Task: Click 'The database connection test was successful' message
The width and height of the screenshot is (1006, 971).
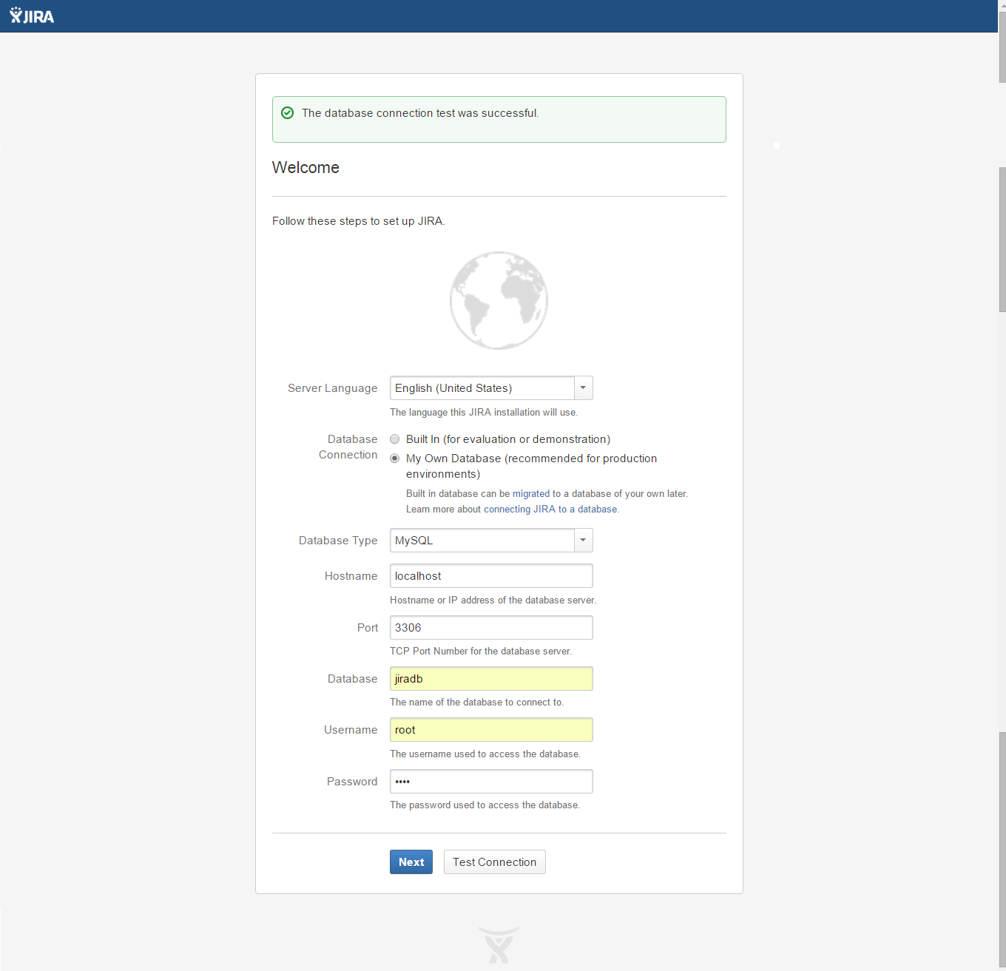Action: point(420,113)
